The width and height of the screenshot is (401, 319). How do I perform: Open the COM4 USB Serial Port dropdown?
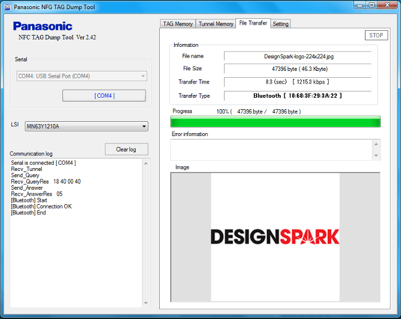(82, 76)
